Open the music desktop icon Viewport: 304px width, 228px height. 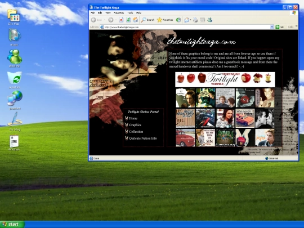(14, 37)
